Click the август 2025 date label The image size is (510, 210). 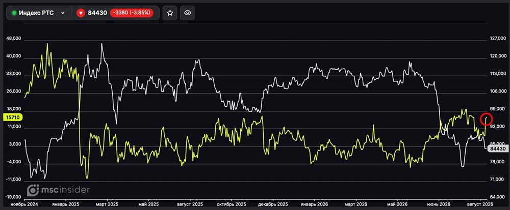(x=190, y=204)
